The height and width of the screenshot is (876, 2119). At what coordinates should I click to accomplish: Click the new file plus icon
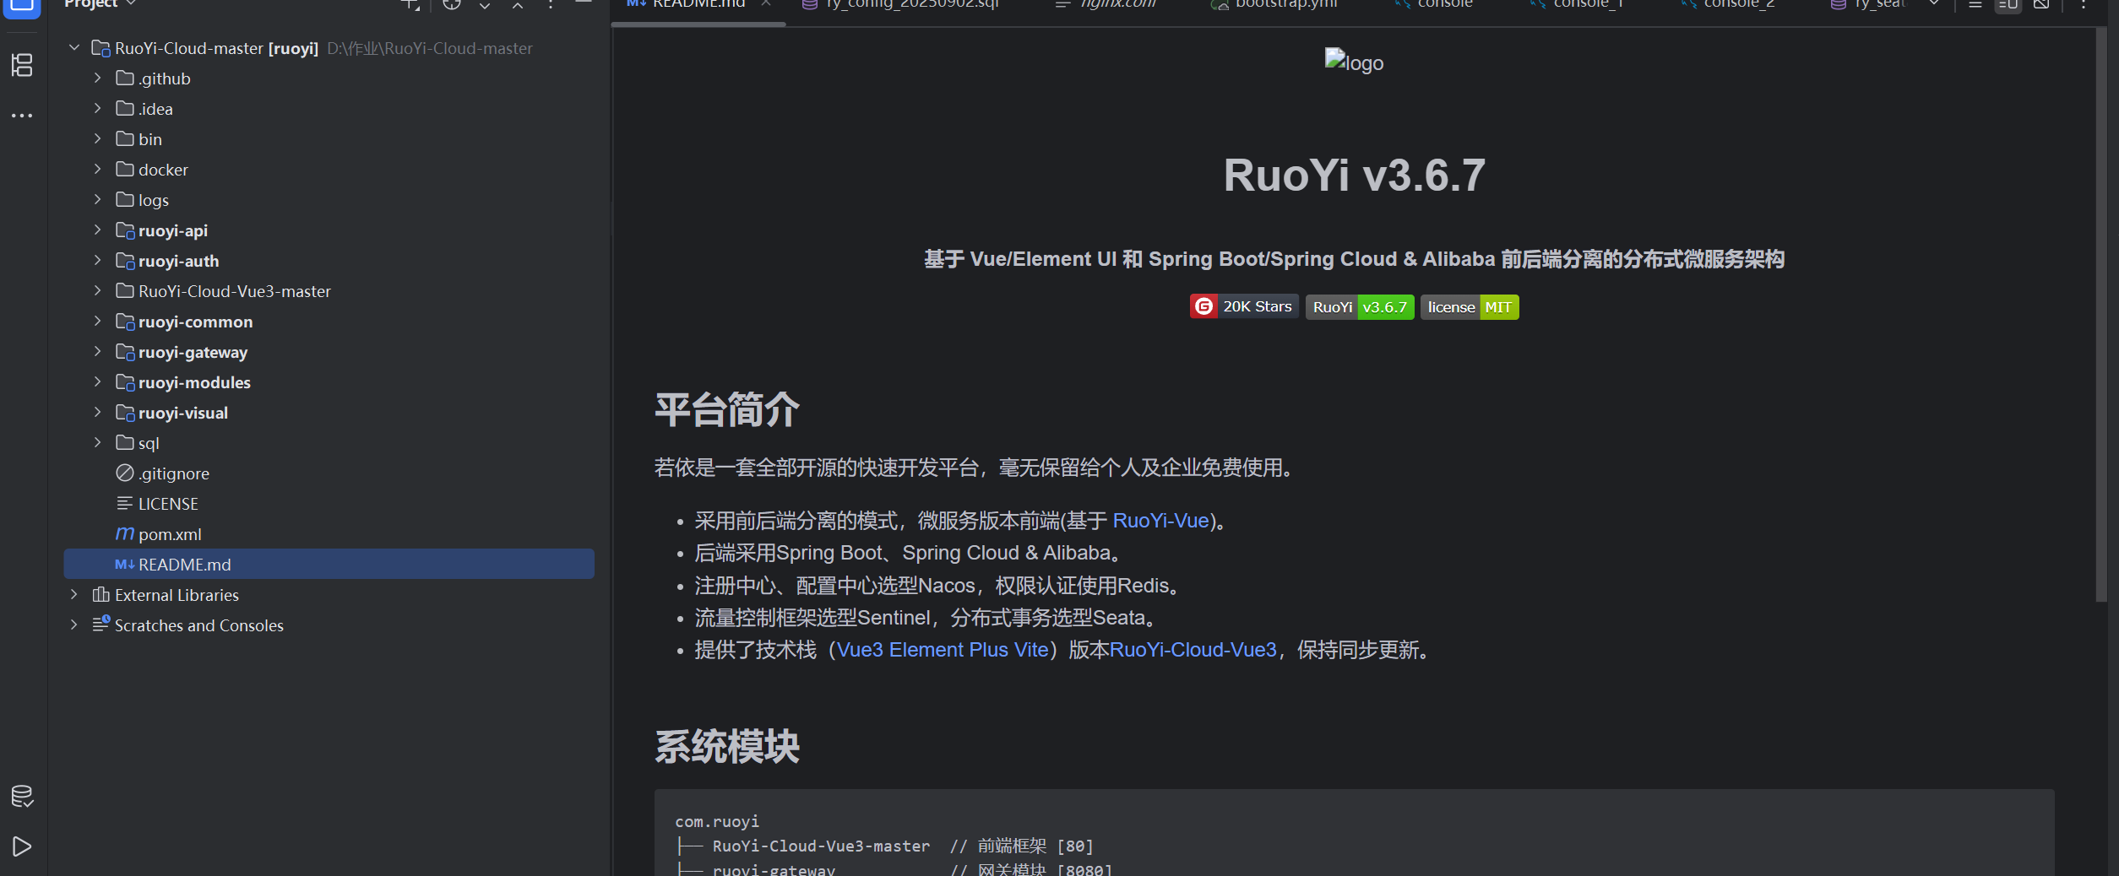pyautogui.click(x=410, y=4)
